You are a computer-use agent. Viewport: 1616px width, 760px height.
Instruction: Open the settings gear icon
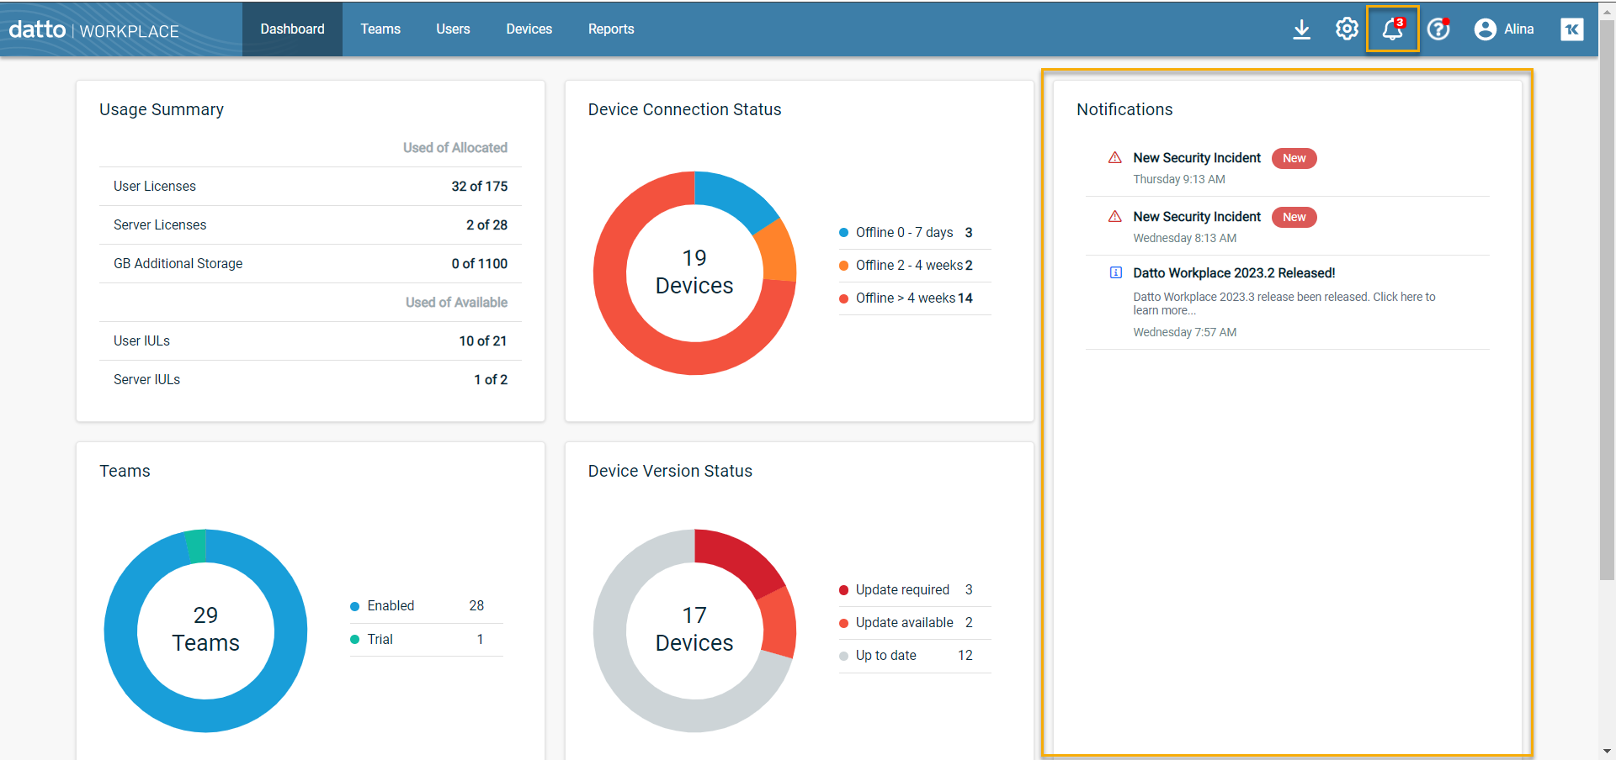point(1347,29)
